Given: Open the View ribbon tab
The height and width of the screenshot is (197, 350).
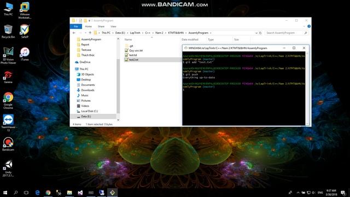Looking at the screenshot, I should (x=113, y=26).
